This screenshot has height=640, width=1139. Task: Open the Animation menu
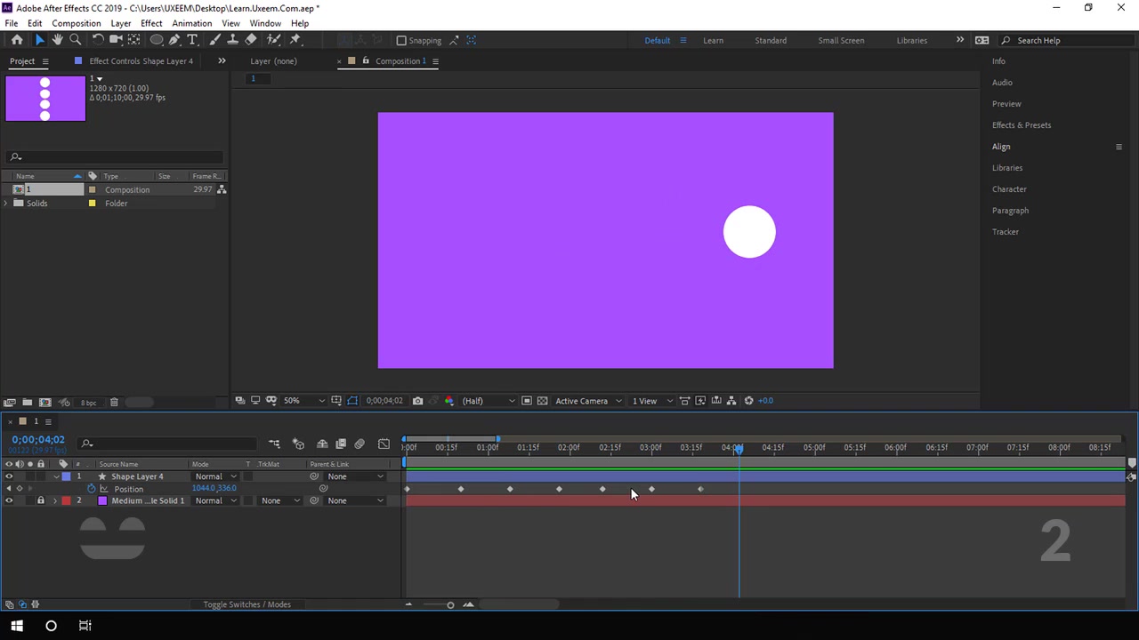[191, 23]
